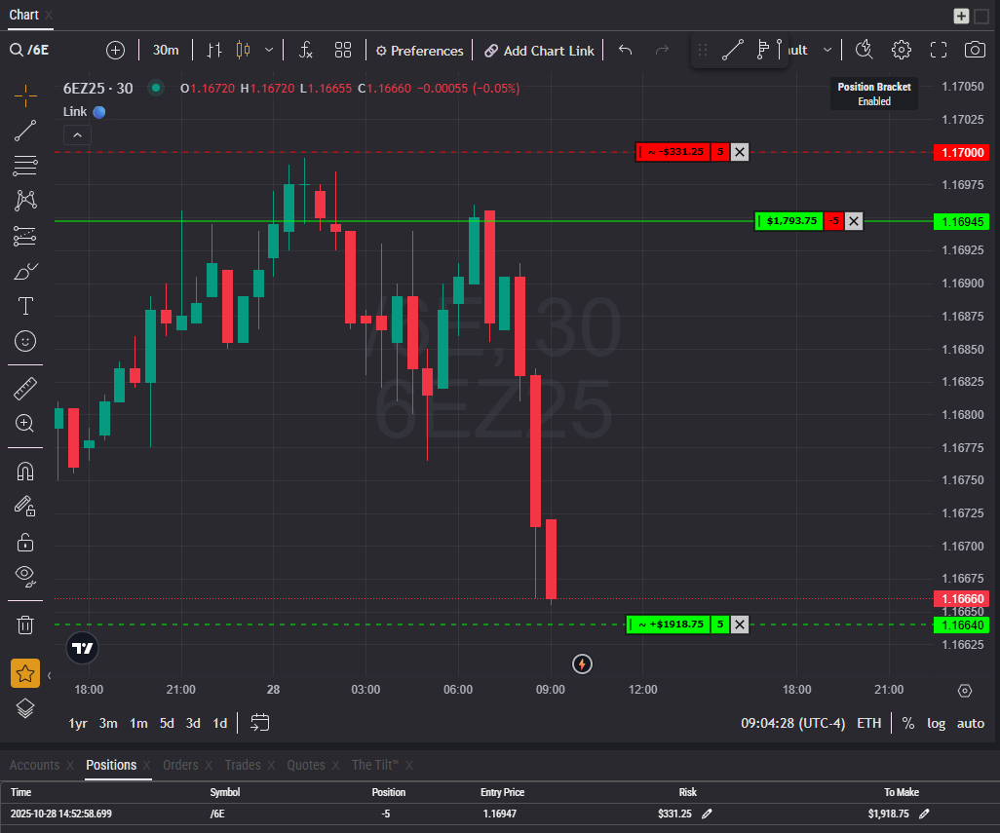
Task: Select the Measure ruler tool
Action: click(x=25, y=388)
